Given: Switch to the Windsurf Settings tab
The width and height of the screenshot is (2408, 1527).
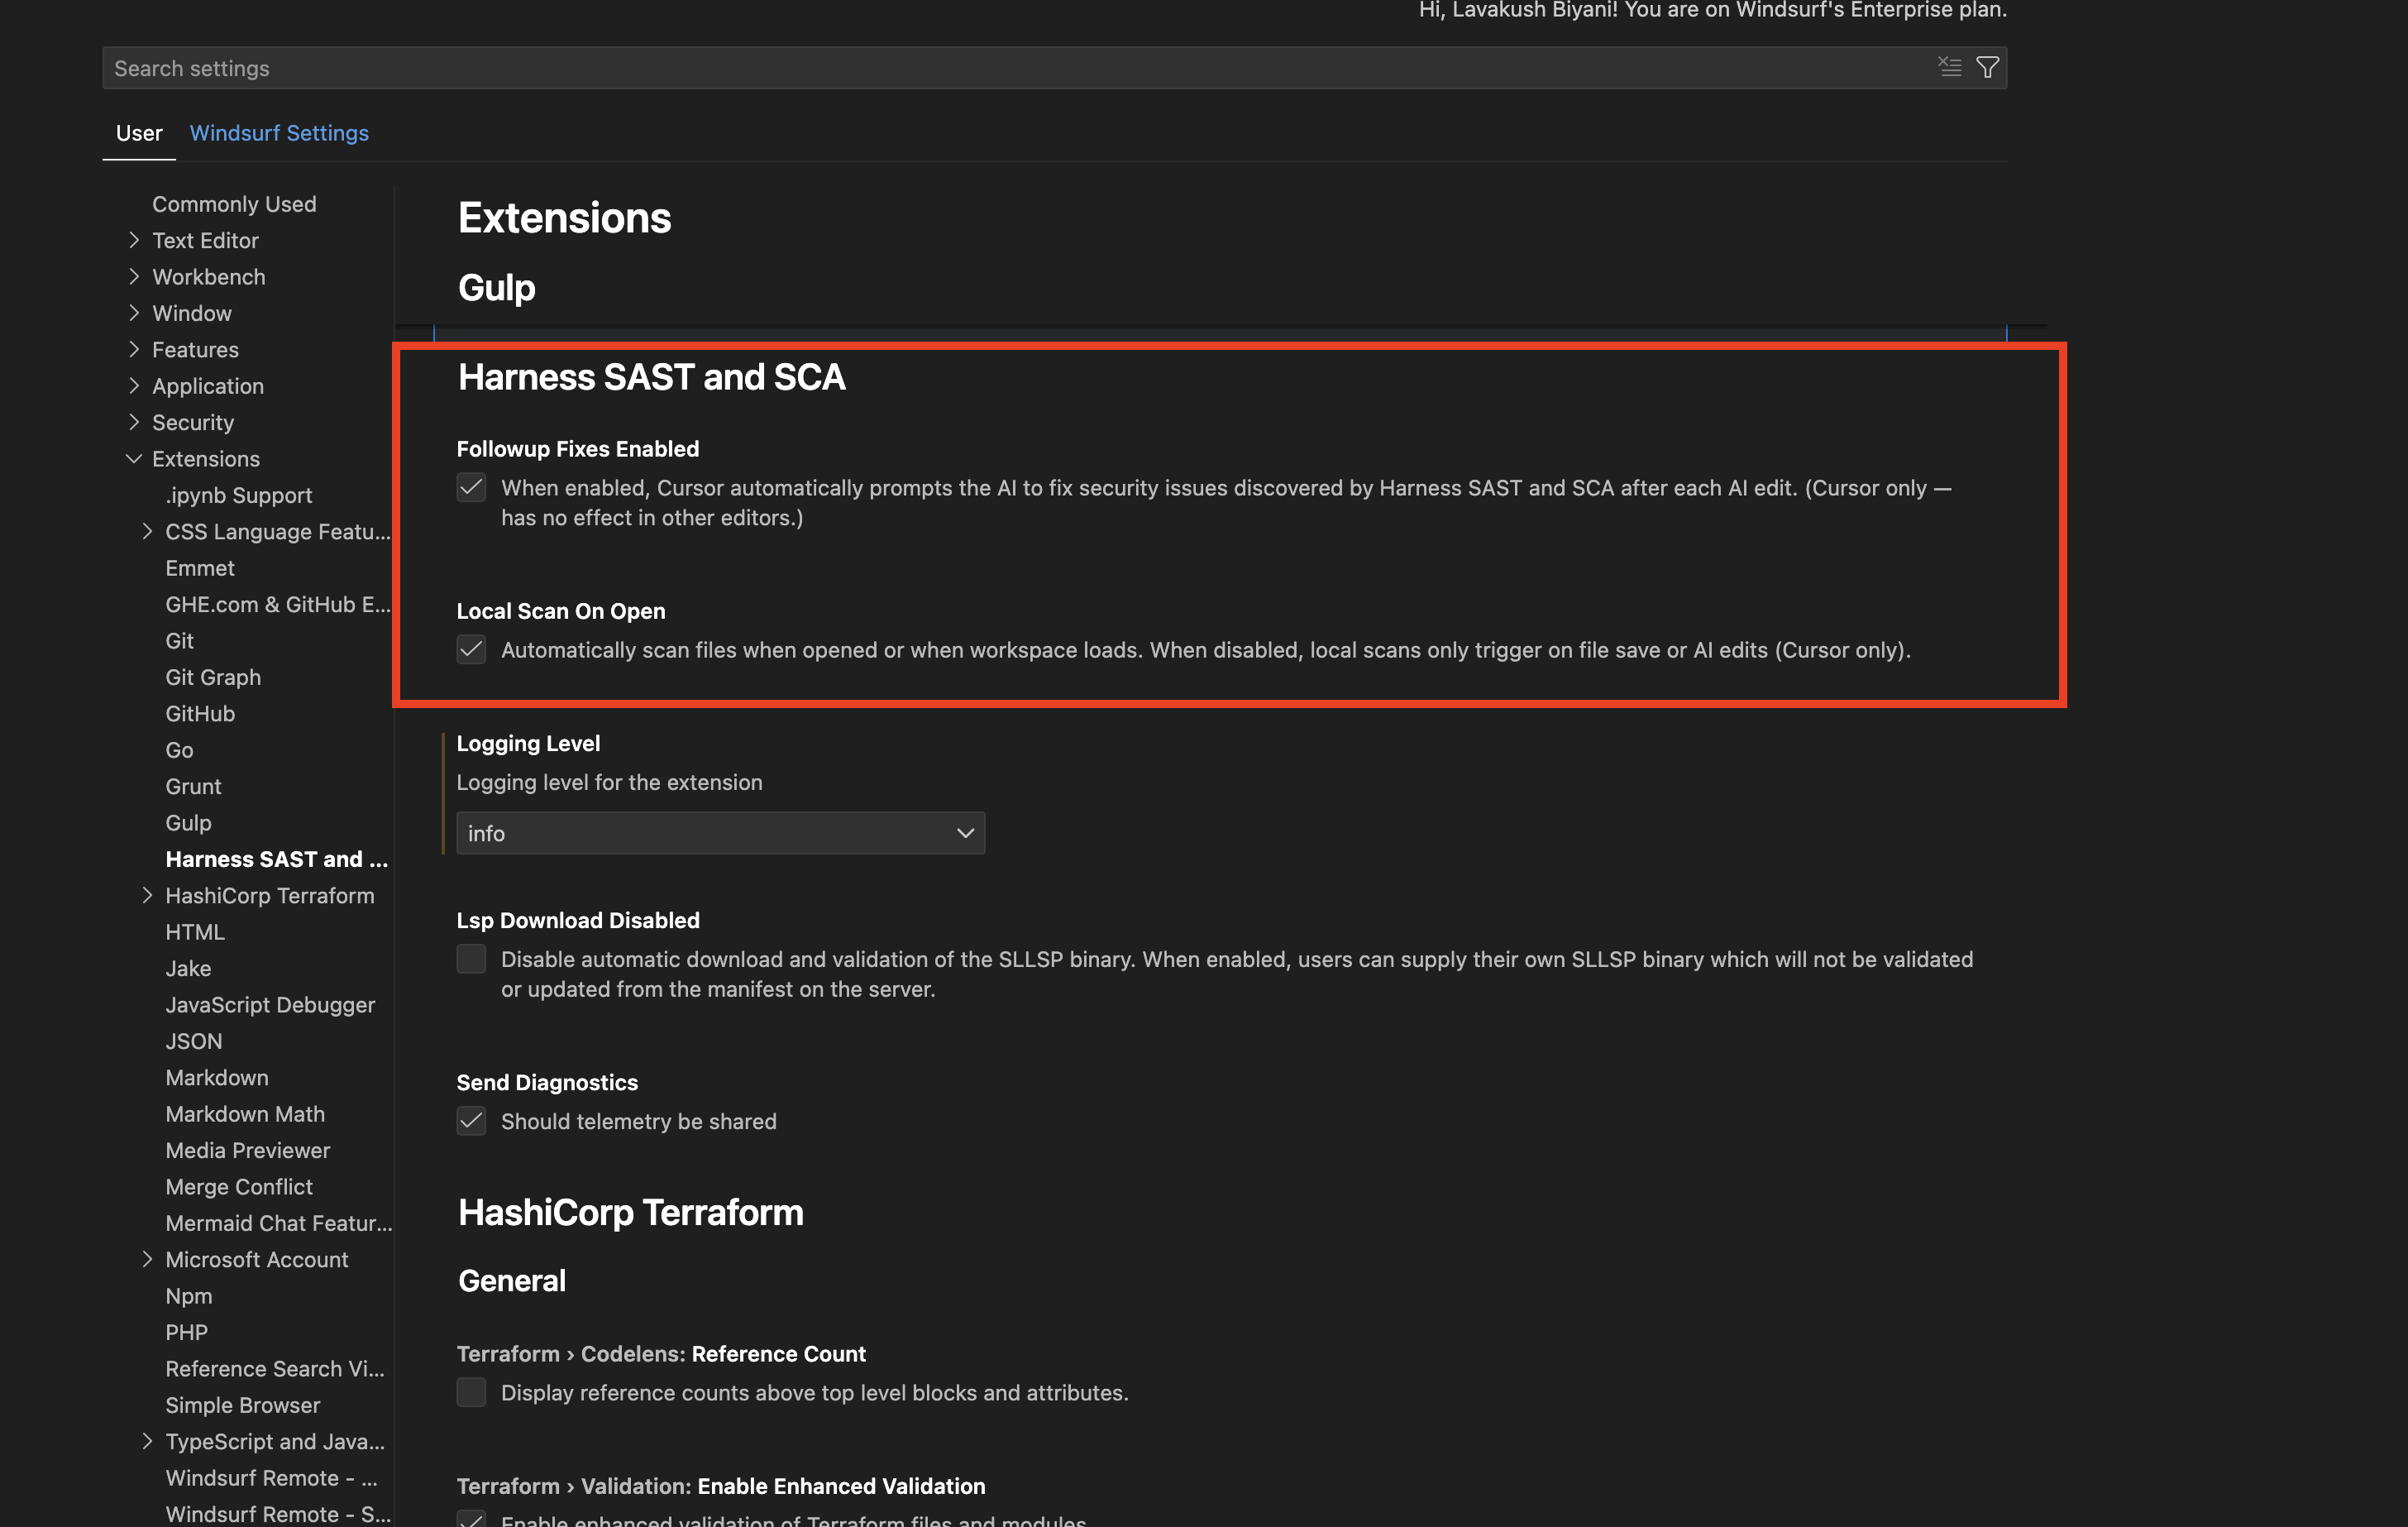Looking at the screenshot, I should [279, 133].
